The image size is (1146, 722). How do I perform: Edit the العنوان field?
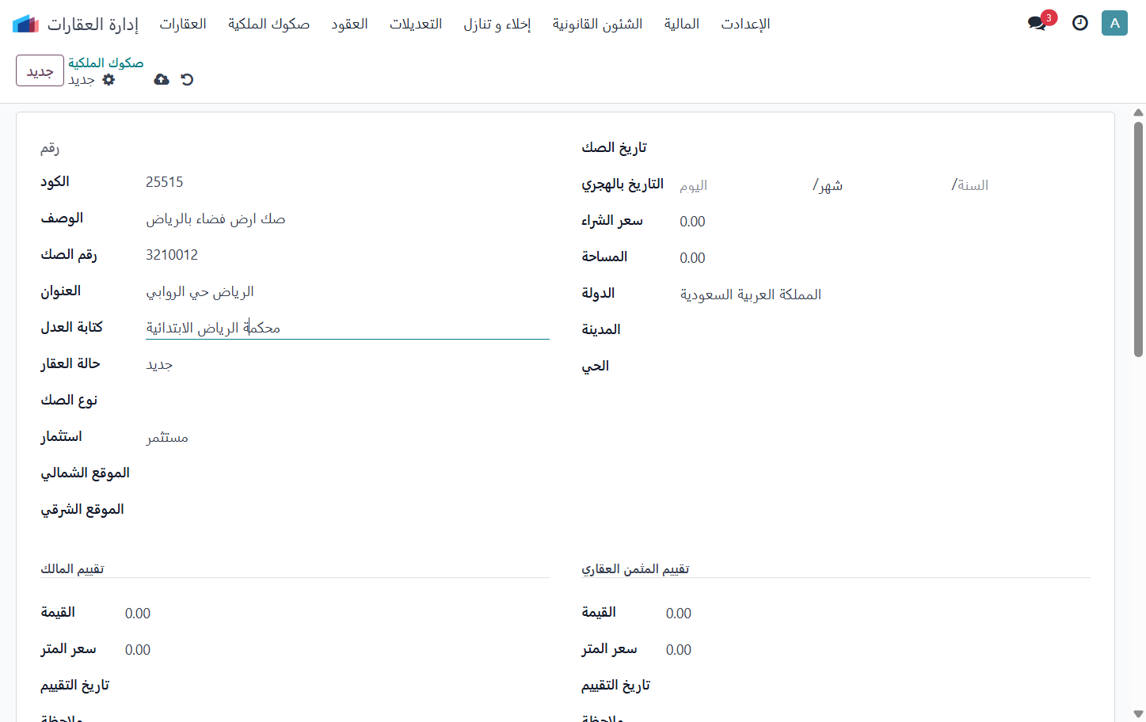pyautogui.click(x=348, y=291)
